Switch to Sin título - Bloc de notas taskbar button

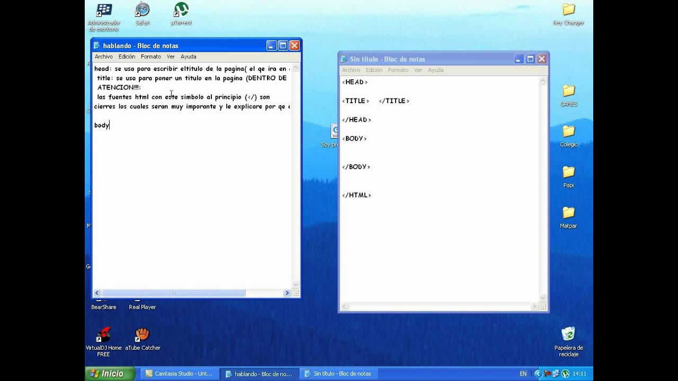339,374
